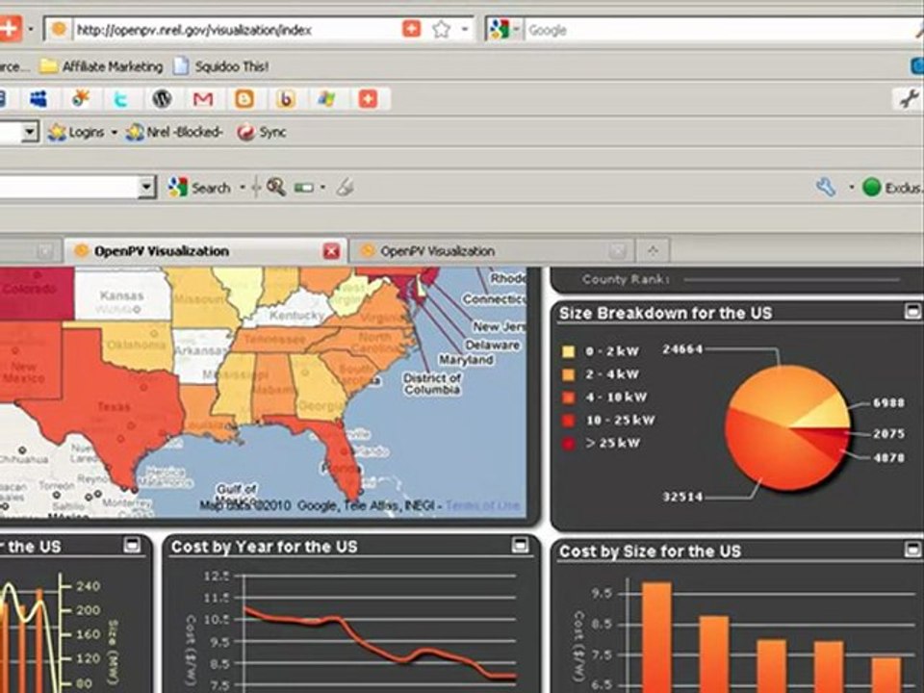The width and height of the screenshot is (924, 693).
Task: Click the WordPress icon in the toolbar
Action: click(x=162, y=98)
